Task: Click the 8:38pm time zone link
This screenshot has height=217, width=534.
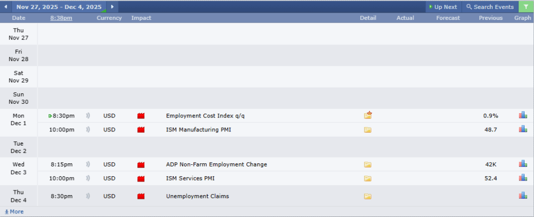Action: click(x=61, y=18)
